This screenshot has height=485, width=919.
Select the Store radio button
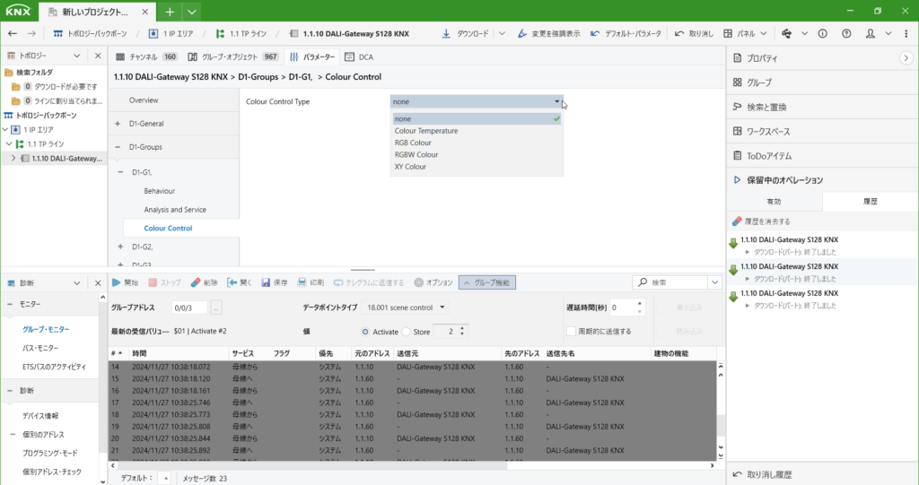(406, 332)
